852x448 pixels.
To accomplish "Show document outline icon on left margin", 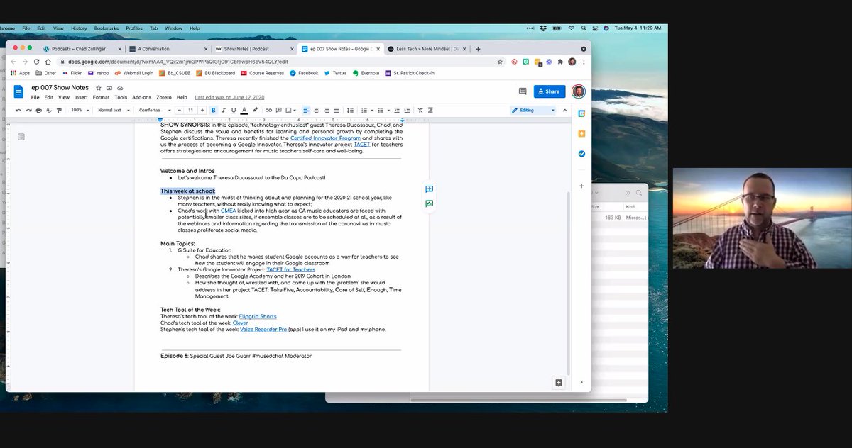I will tap(21, 136).
